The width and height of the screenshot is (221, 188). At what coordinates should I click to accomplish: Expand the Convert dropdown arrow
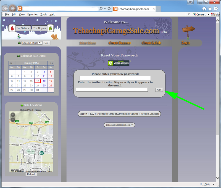click(208, 15)
